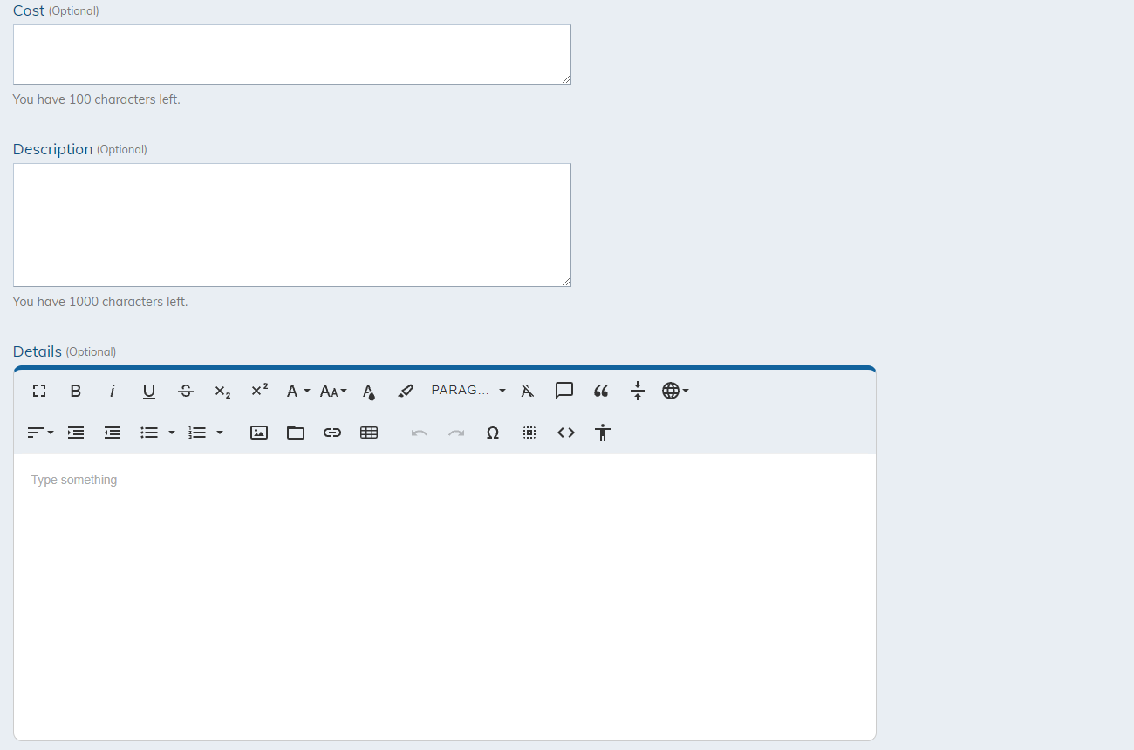The height and width of the screenshot is (750, 1134).
Task: Click the Details label
Action: 38,351
